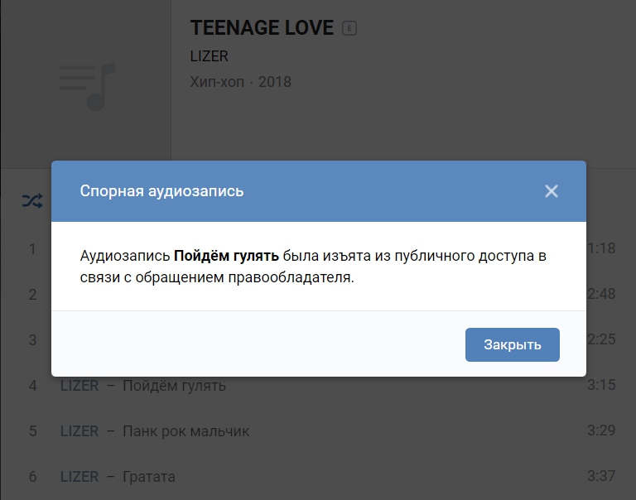The height and width of the screenshot is (500, 636).
Task: Select the Хип-хоп genre label
Action: coord(217,82)
